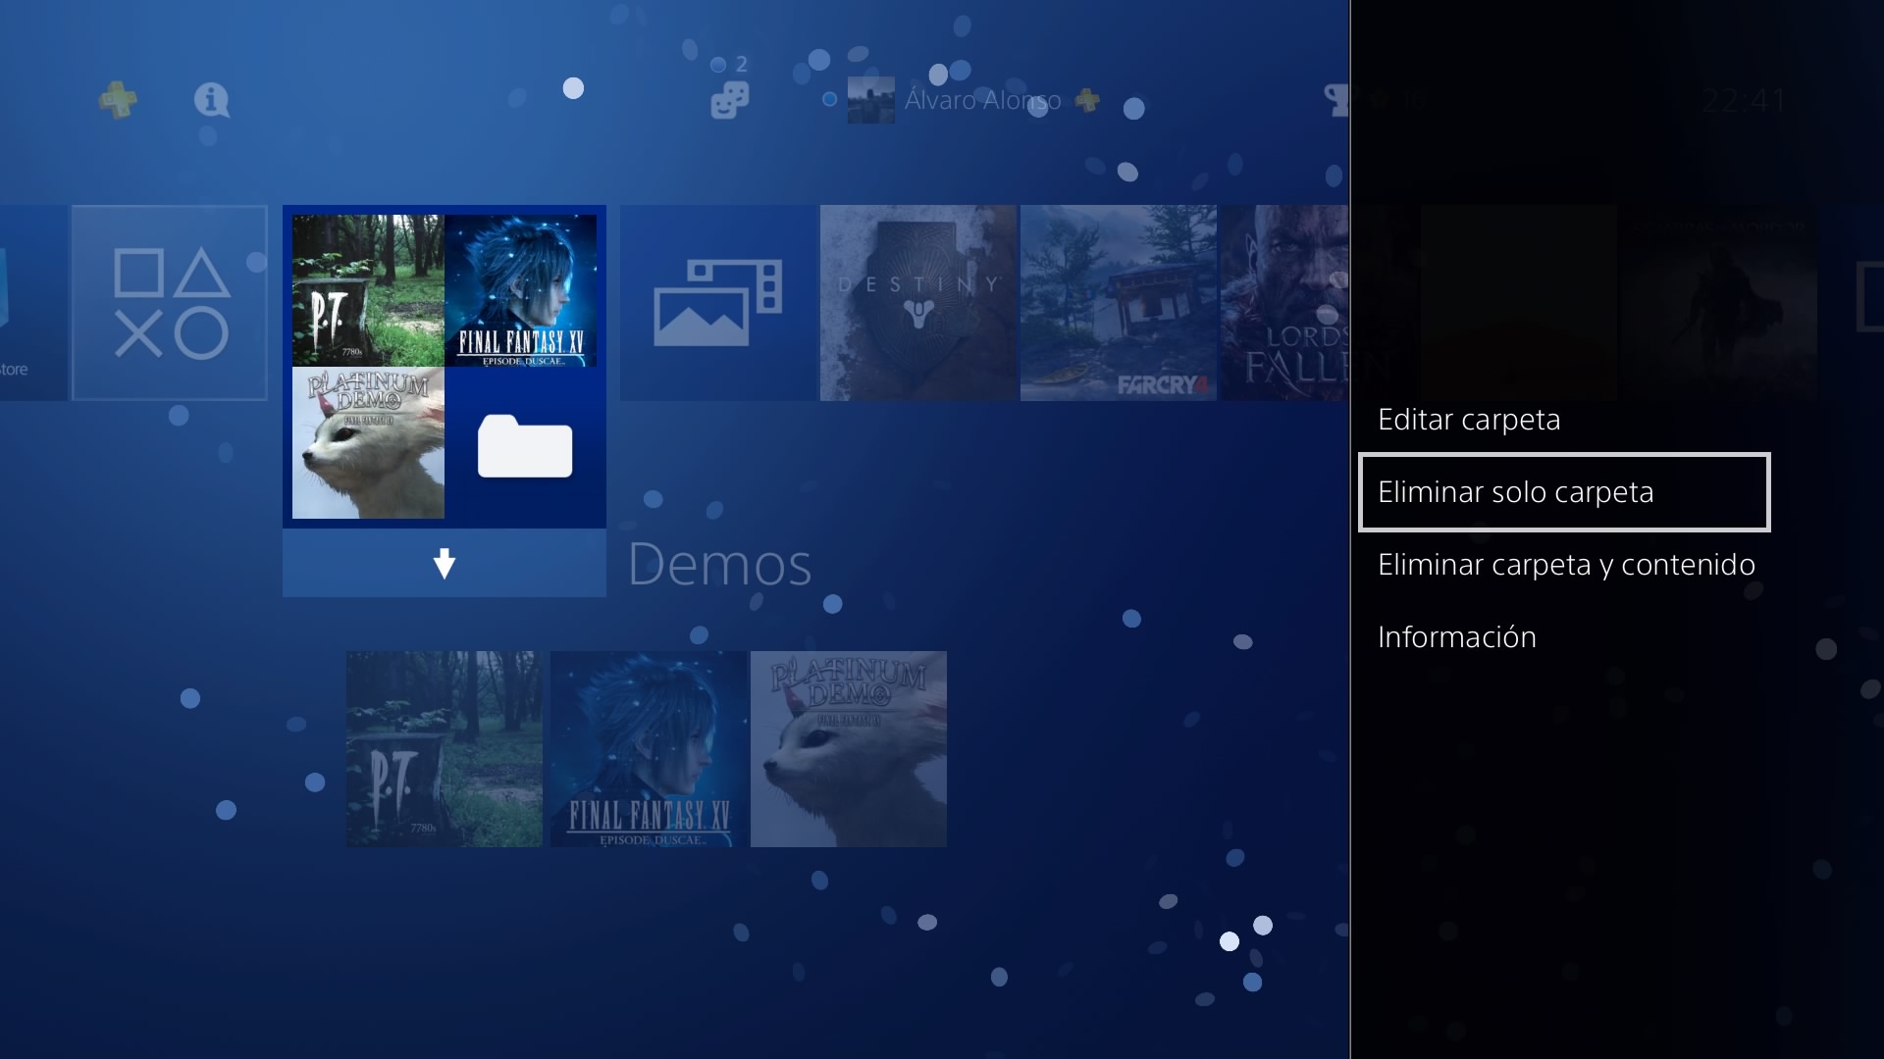Open Final Fantasy XV Episode Duscae in contents row

click(649, 749)
